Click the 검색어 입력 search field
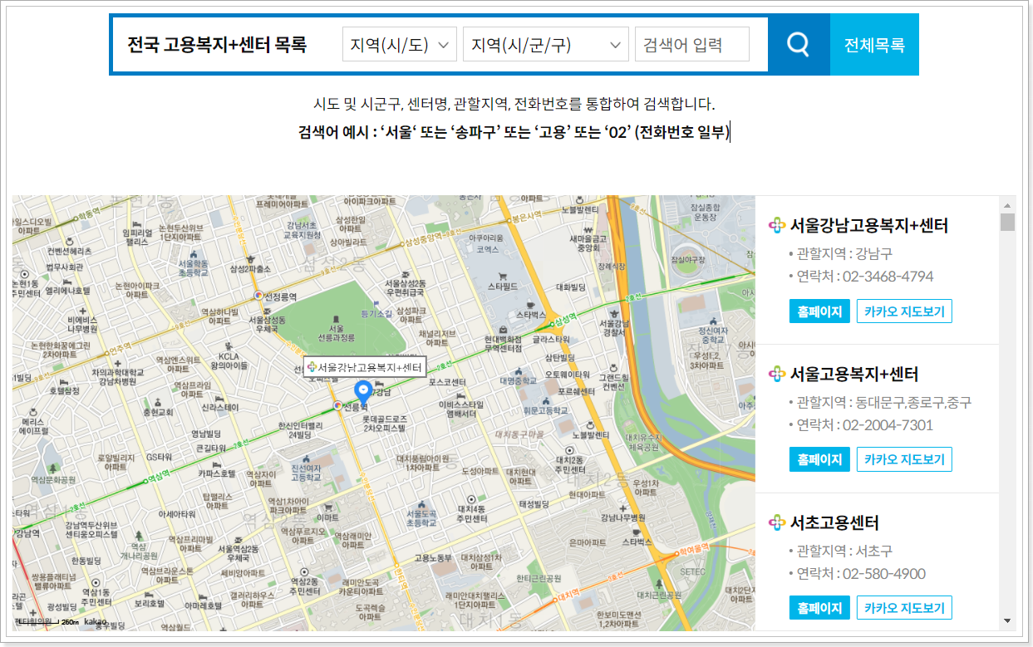Viewport: 1033px width, 647px height. [690, 44]
